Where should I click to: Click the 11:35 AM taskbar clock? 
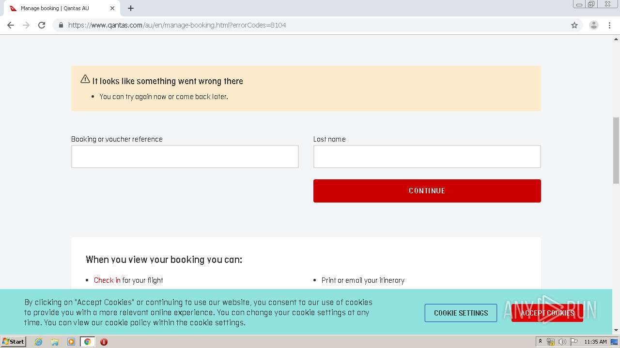pos(595,342)
